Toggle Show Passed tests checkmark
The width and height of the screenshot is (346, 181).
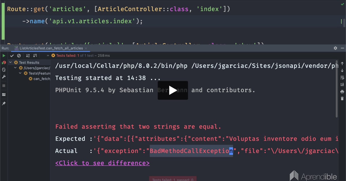click(x=12, y=56)
